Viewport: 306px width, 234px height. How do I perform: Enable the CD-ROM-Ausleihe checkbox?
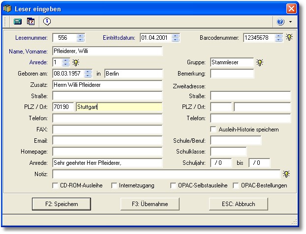[x=56, y=185]
